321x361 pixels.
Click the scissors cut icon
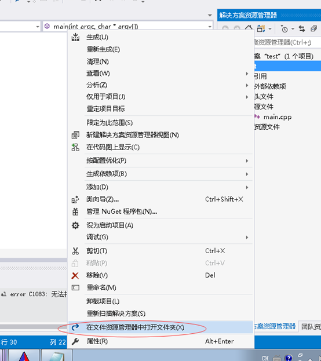click(75, 251)
